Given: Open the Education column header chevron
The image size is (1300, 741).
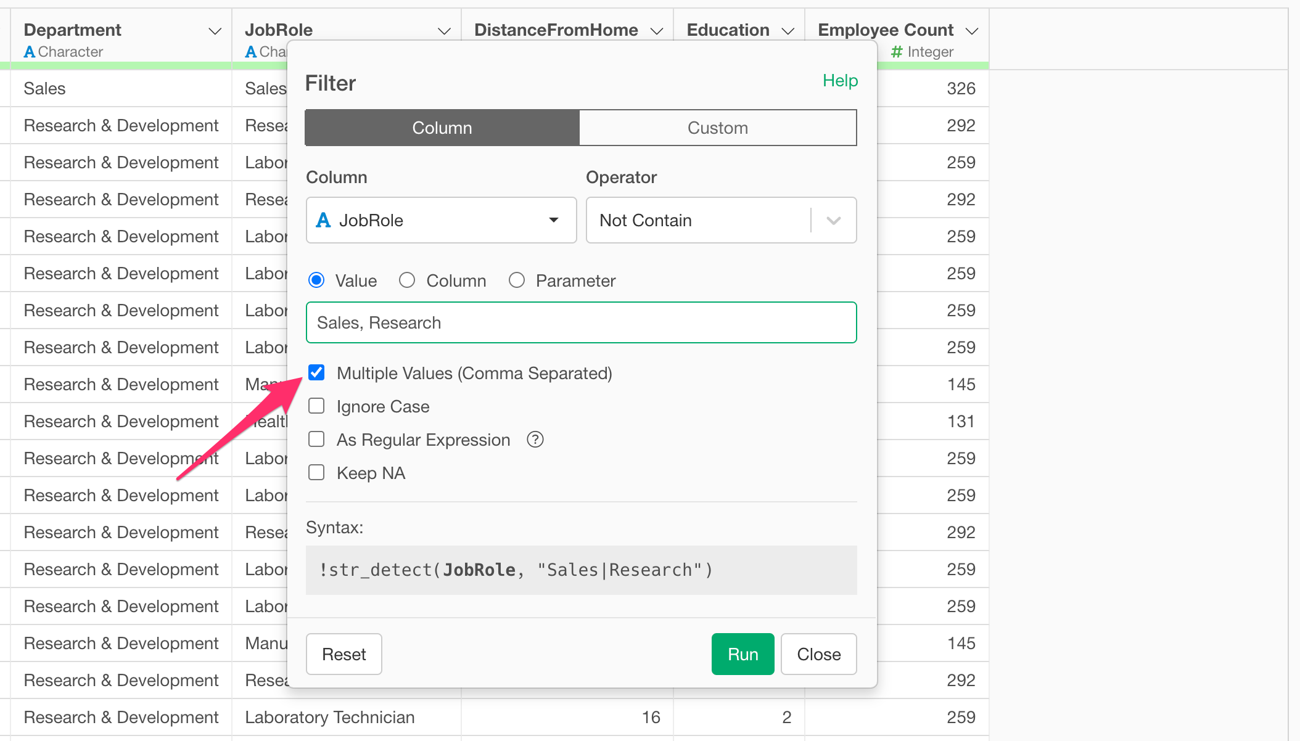Looking at the screenshot, I should 788,31.
